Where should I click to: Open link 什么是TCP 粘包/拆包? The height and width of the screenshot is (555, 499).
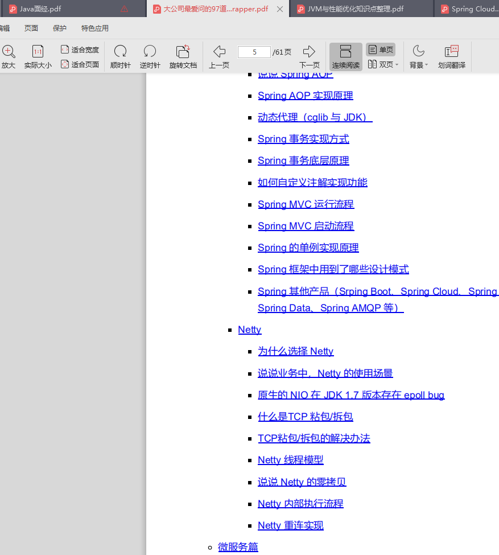305,417
